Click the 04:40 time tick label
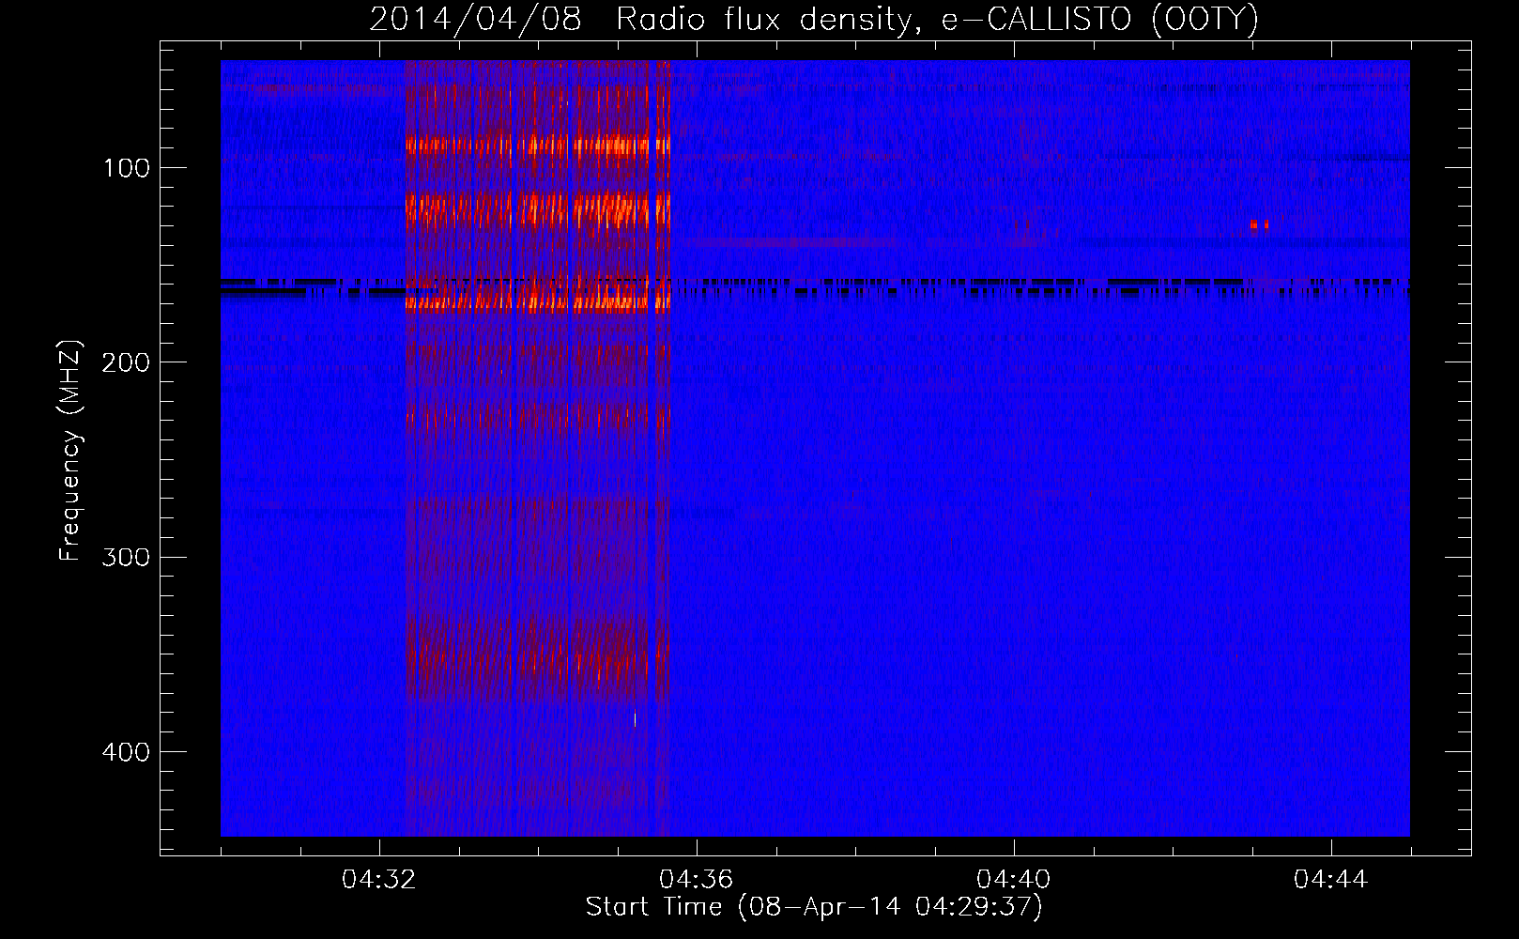 [x=1014, y=880]
